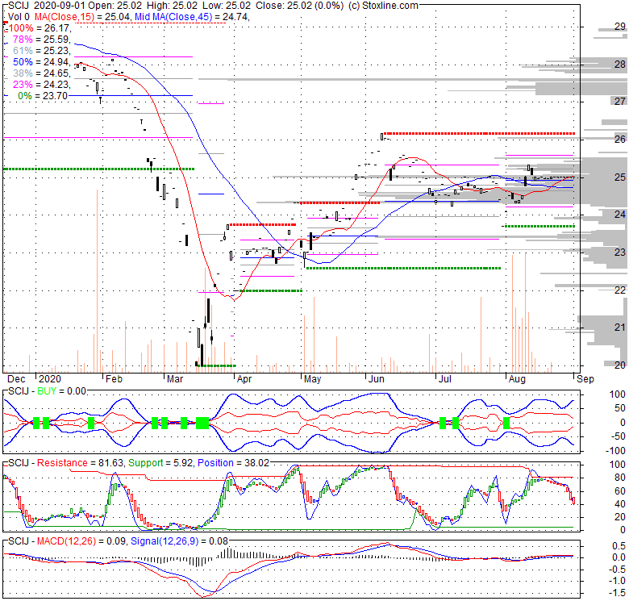Click the 0.5 label on MACD axis
The height and width of the screenshot is (601, 629).
619,546
